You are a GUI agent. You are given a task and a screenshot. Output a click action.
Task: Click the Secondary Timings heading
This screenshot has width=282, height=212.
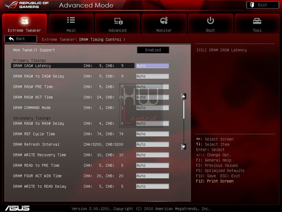[32, 118]
